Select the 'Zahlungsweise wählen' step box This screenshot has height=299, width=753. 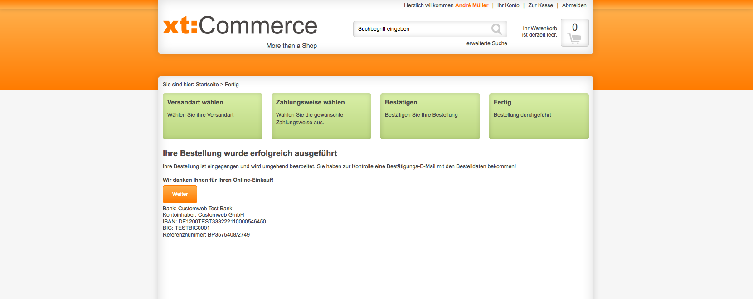321,116
